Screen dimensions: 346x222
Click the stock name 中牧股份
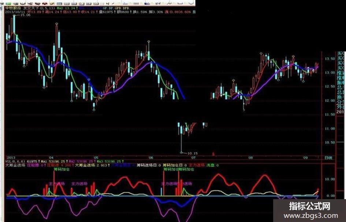tap(13, 8)
